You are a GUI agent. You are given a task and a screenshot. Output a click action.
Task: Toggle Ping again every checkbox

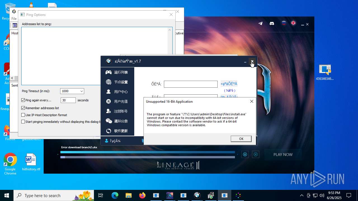pyautogui.click(x=23, y=100)
